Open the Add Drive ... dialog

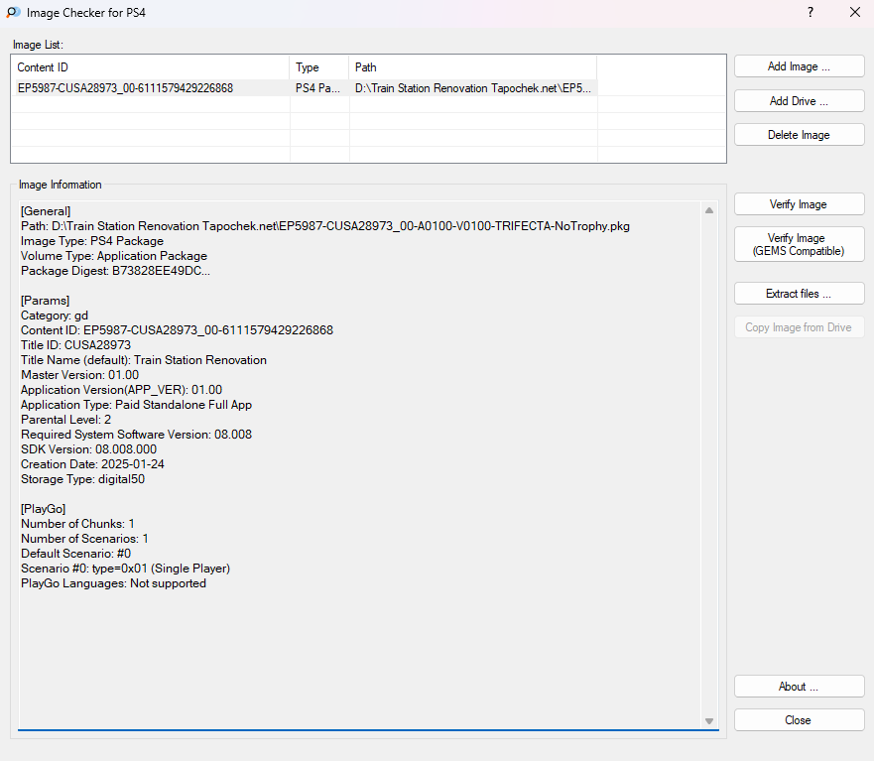tap(799, 101)
